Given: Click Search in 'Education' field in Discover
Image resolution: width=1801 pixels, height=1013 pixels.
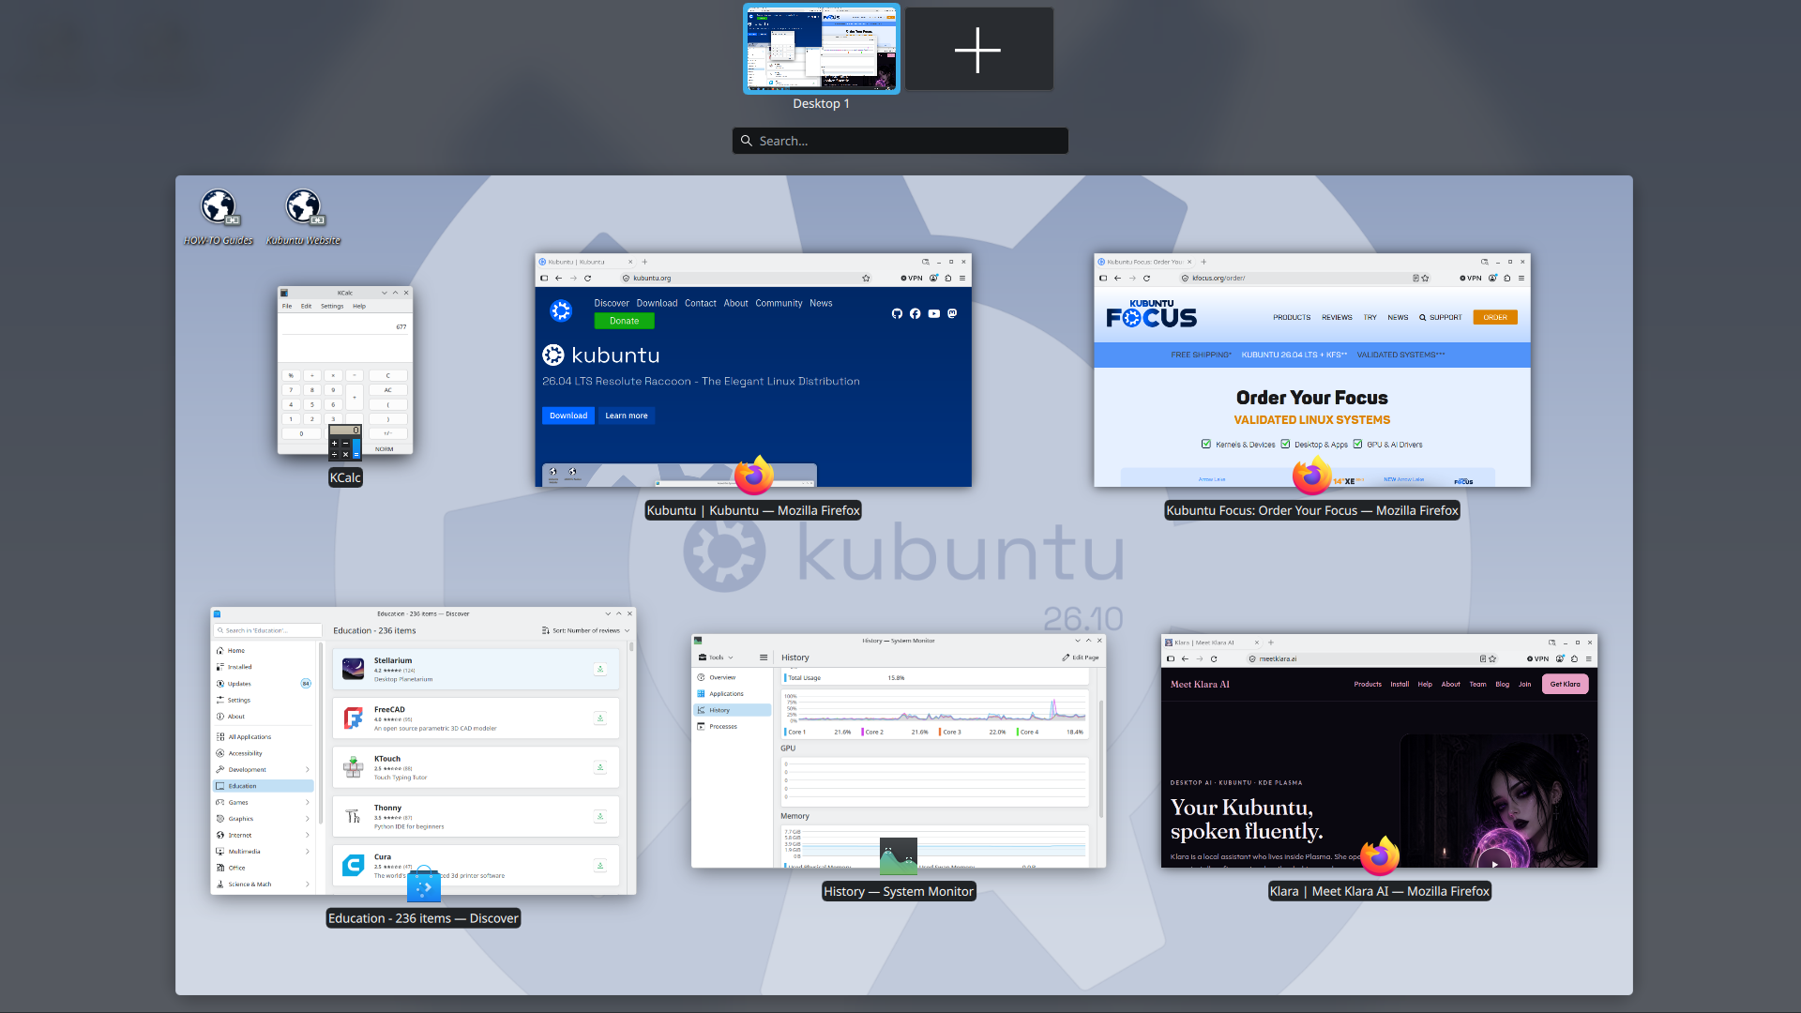Looking at the screenshot, I should coord(268,630).
